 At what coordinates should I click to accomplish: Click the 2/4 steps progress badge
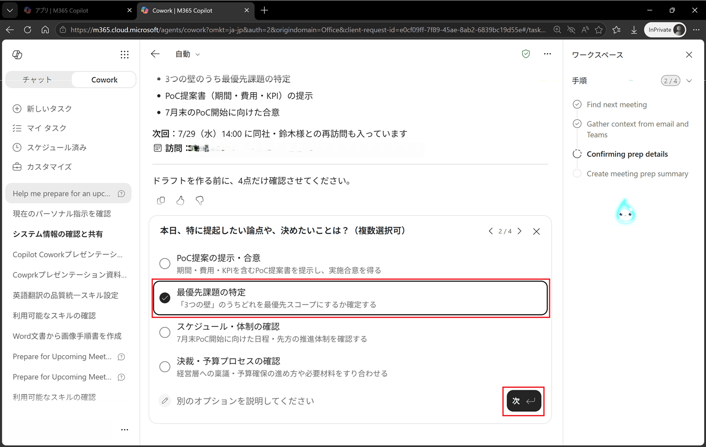tap(670, 81)
